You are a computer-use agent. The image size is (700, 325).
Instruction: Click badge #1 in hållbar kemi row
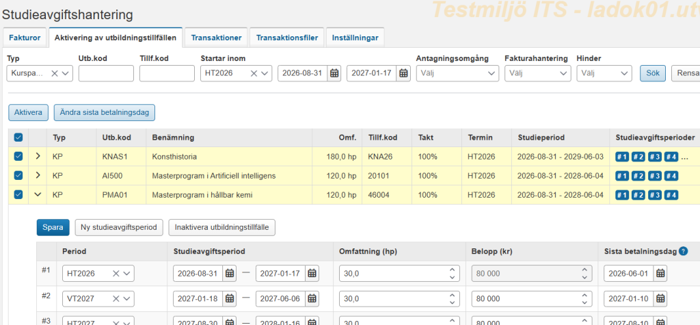point(622,196)
